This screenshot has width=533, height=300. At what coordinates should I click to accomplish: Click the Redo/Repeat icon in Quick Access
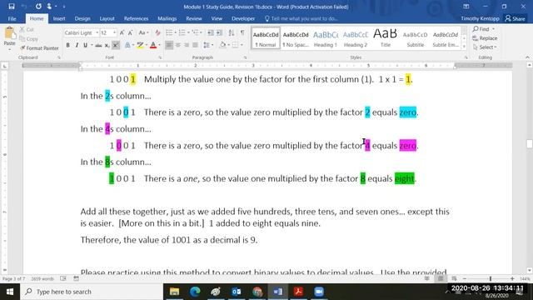pos(38,7)
